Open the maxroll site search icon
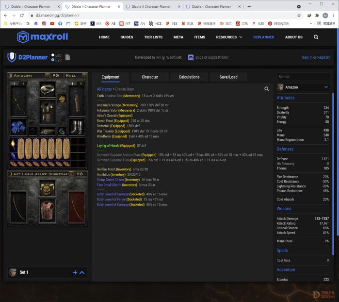Screen dimensions: 339x302 [x=316, y=37]
